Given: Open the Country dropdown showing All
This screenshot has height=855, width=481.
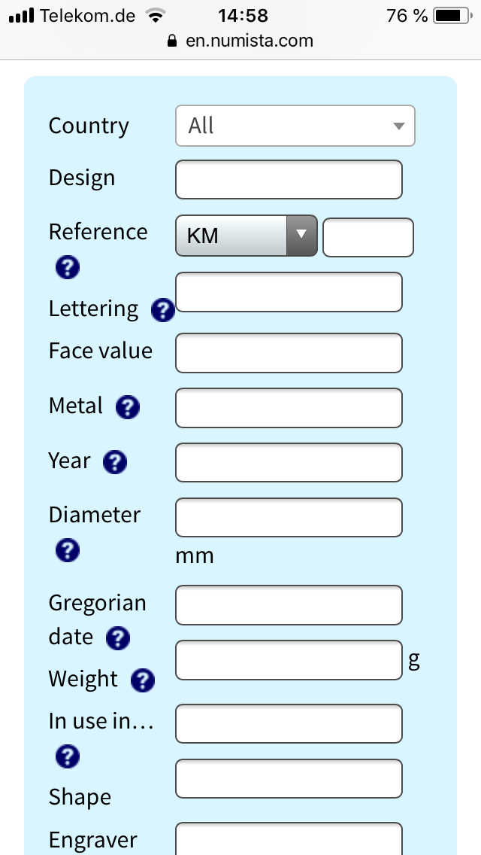Looking at the screenshot, I should [295, 126].
